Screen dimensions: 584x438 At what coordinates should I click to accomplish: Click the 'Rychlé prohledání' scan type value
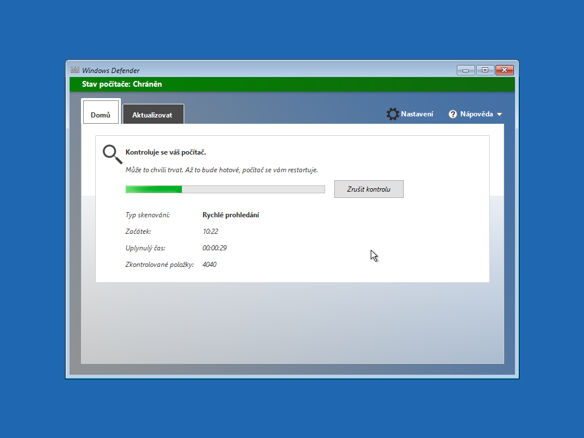(231, 215)
